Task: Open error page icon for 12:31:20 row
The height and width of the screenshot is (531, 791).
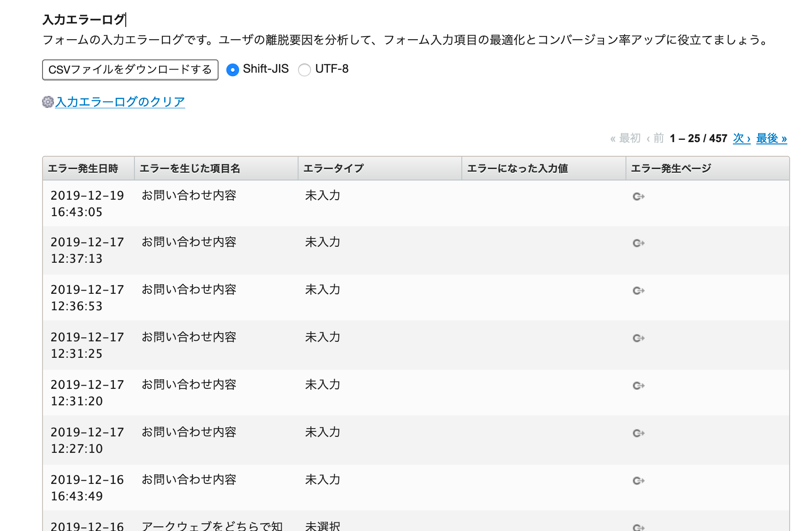Action: 638,386
